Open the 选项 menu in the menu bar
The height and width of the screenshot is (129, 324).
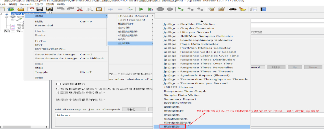(49, 4)
